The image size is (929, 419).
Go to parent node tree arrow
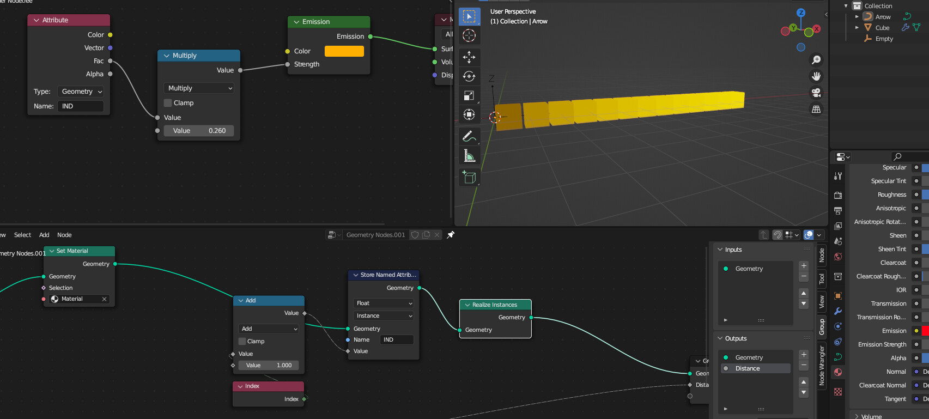click(763, 235)
